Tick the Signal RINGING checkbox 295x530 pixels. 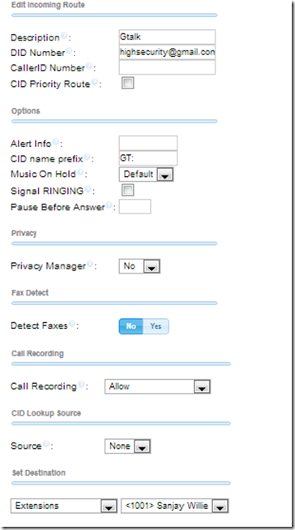(127, 190)
